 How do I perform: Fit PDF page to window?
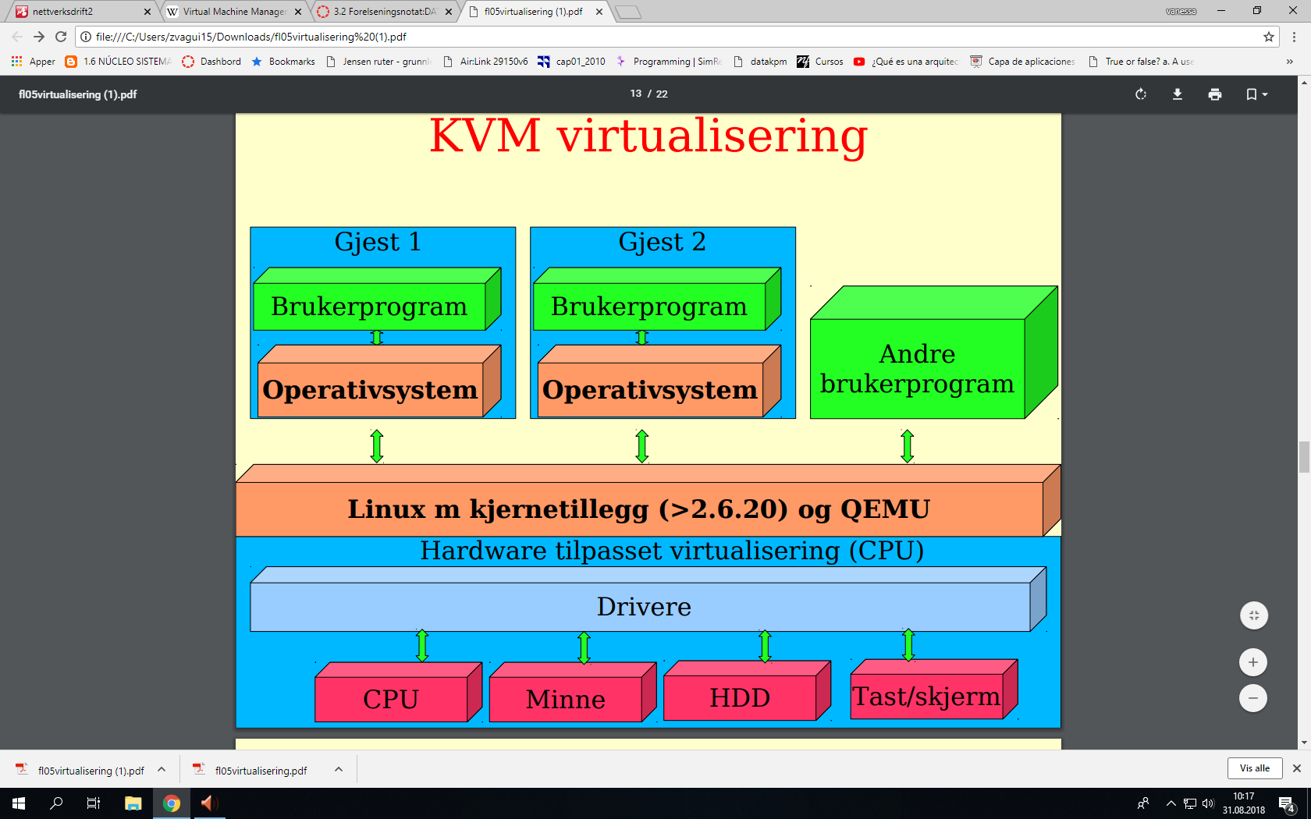(1254, 615)
